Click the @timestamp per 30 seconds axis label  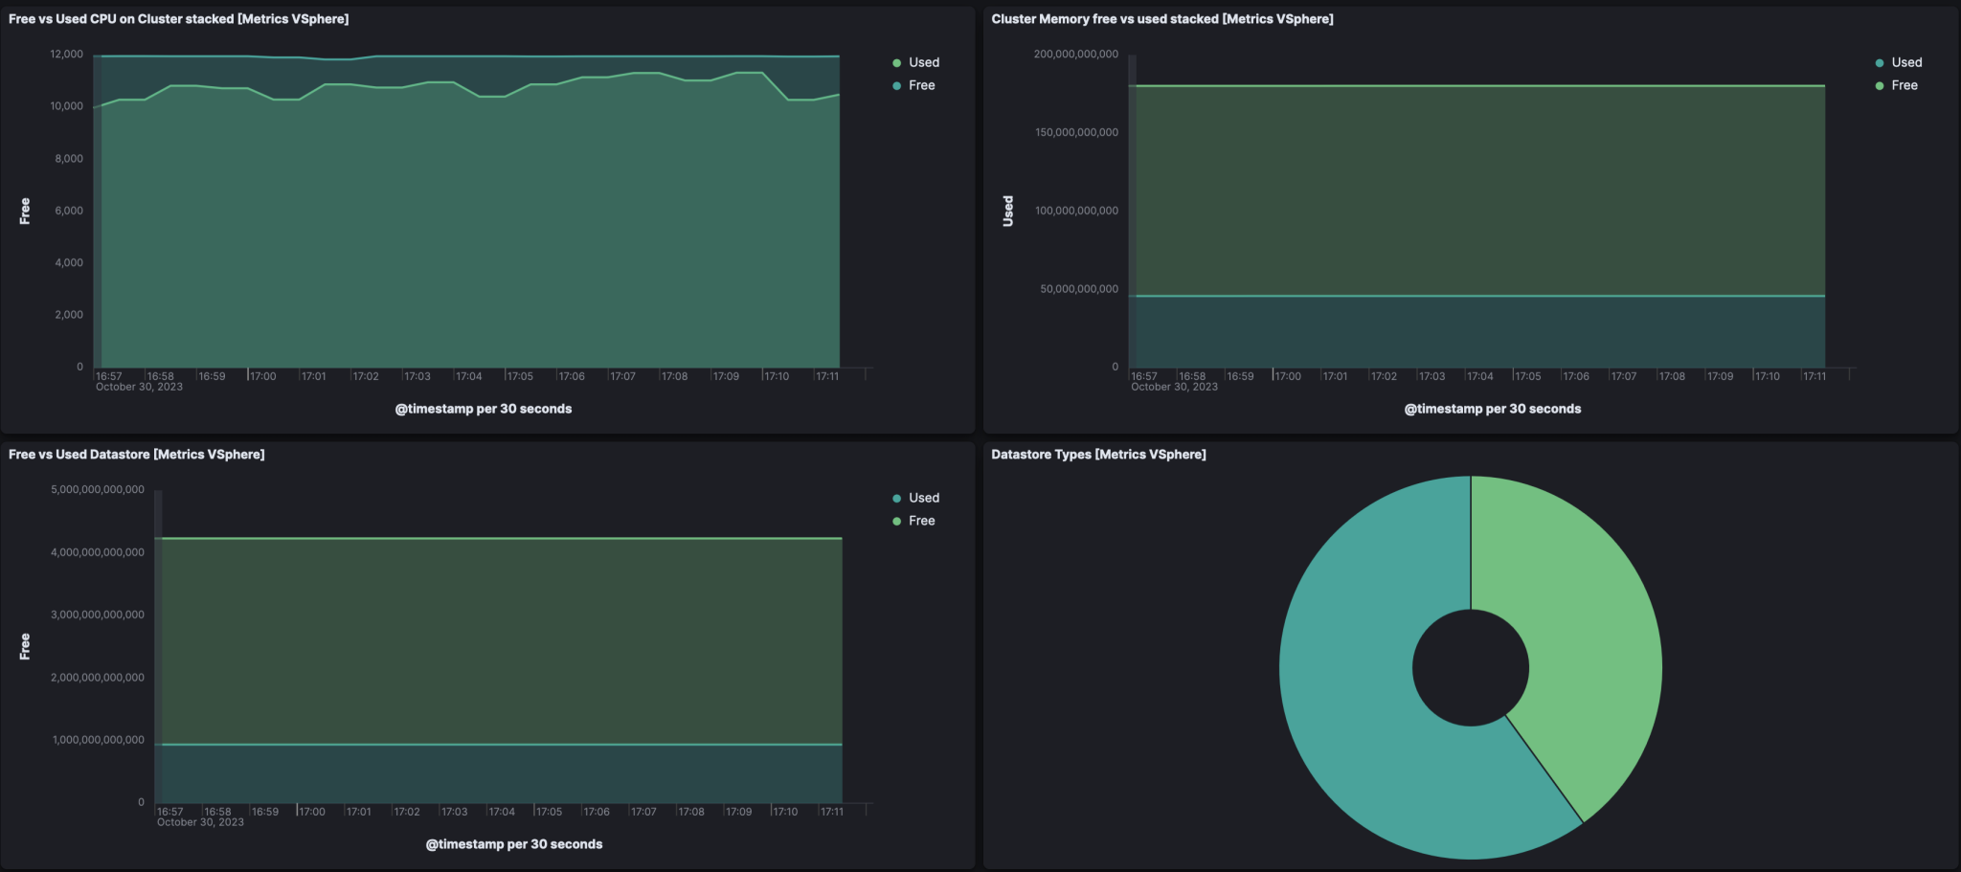pos(482,408)
